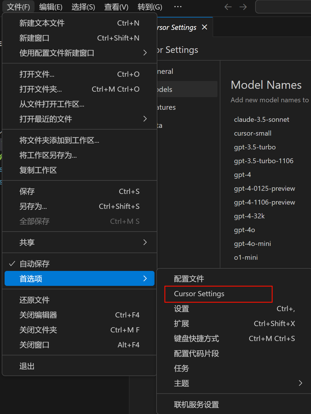This screenshot has height=414, width=311.
Task: Choose 从文件打开工作区... entry
Action: coord(79,104)
